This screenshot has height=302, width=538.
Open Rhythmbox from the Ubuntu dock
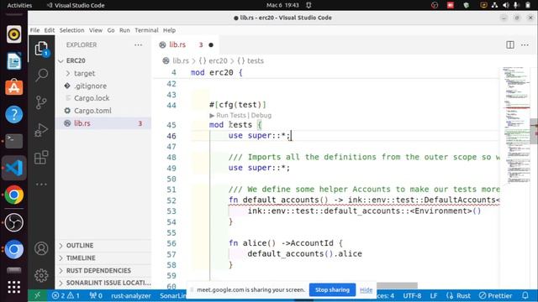click(14, 34)
